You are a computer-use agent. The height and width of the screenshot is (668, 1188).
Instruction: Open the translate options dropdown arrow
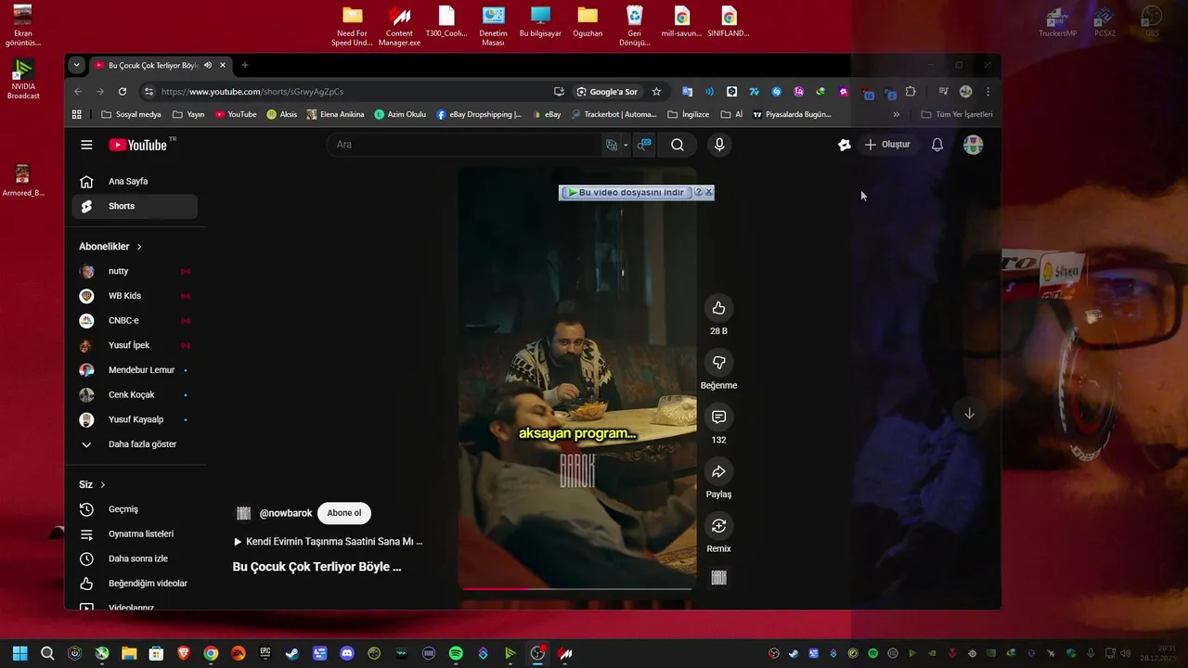(x=626, y=145)
